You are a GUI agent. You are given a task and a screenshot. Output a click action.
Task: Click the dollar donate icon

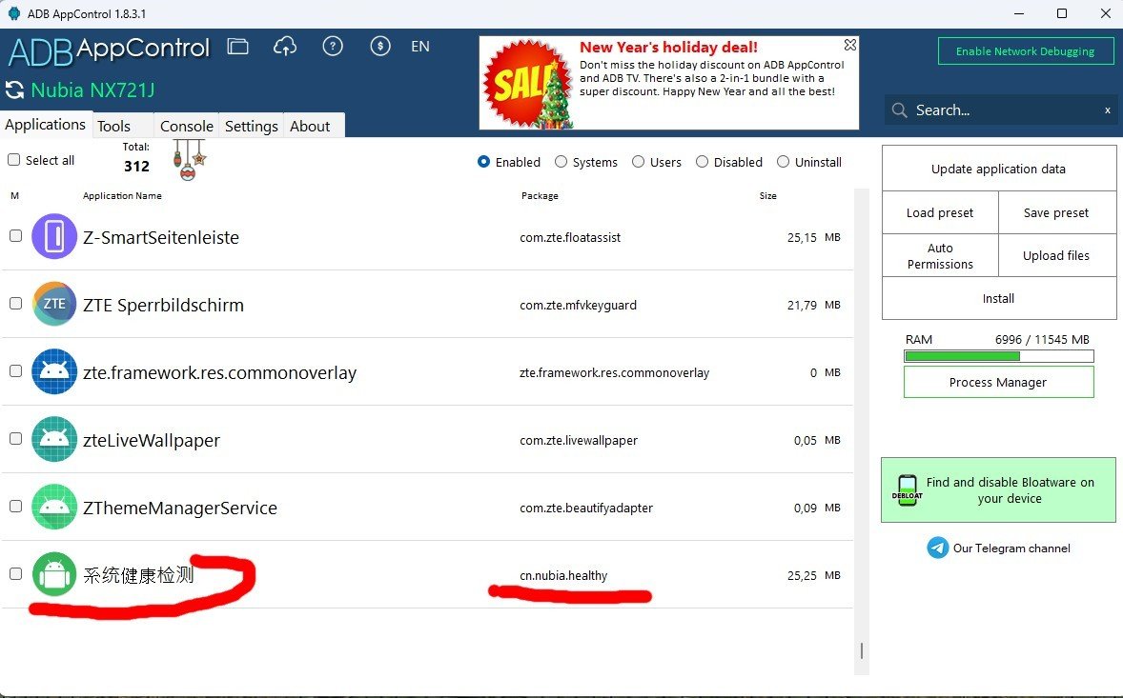(380, 47)
